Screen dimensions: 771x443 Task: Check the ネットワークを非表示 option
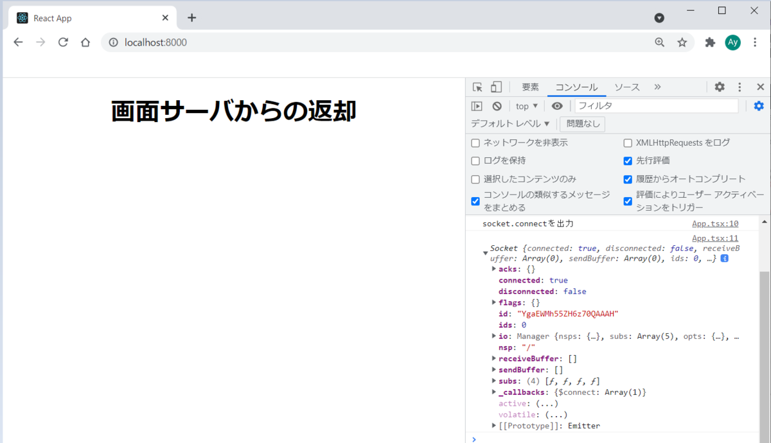pyautogui.click(x=475, y=143)
